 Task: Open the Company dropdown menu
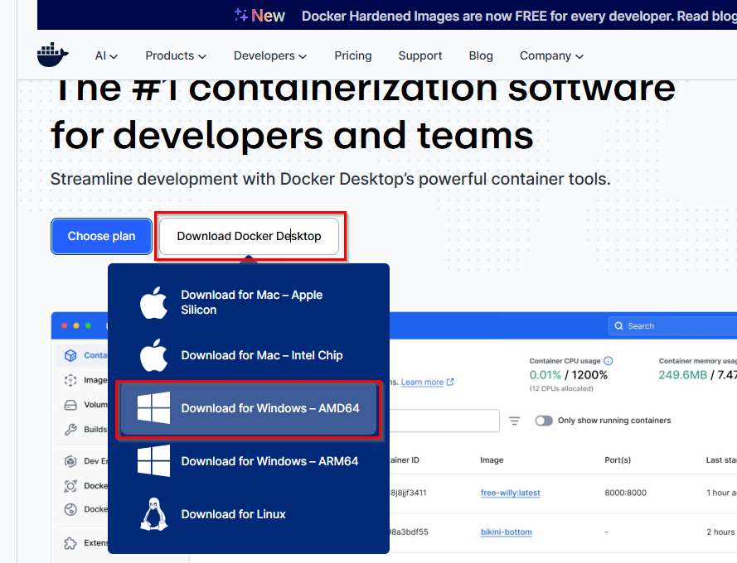[x=551, y=55]
